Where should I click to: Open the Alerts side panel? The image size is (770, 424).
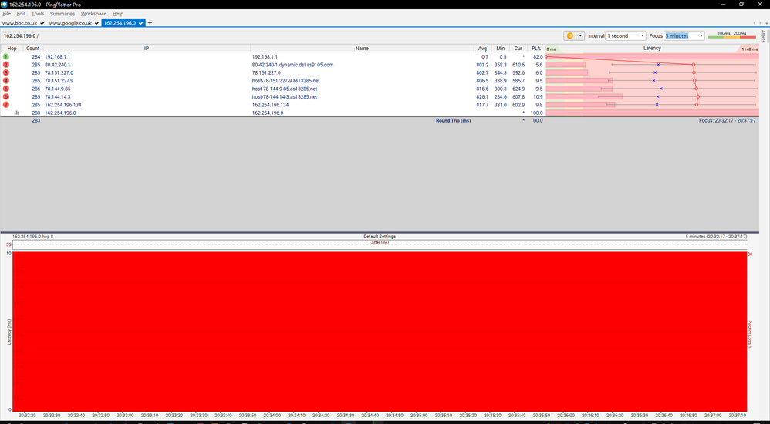pyautogui.click(x=763, y=36)
